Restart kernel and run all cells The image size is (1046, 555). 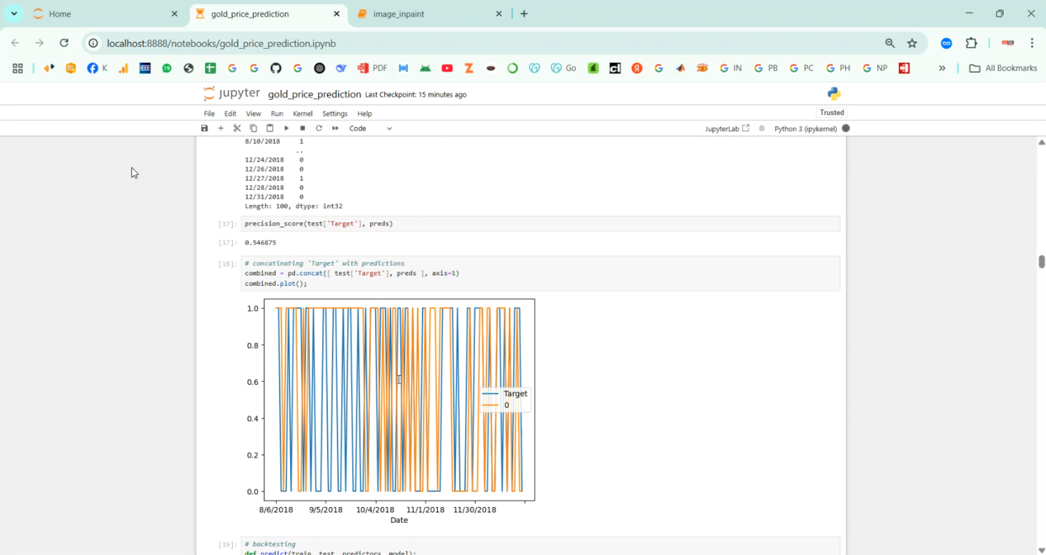[x=335, y=128]
